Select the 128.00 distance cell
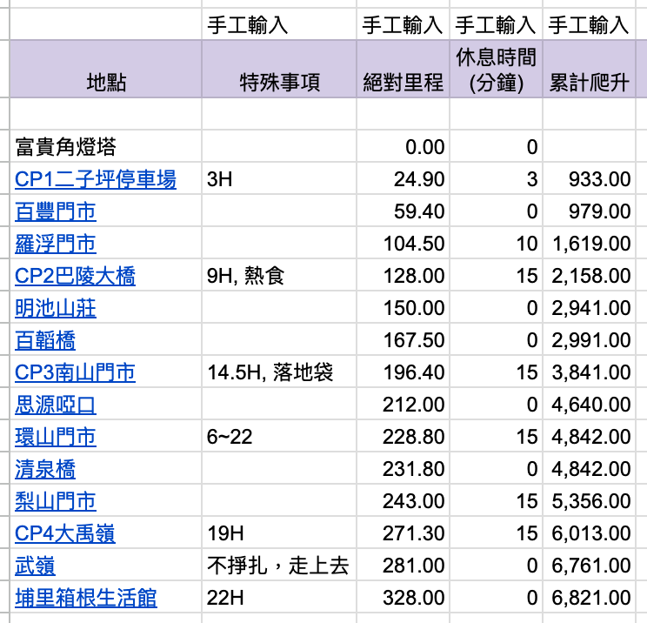 click(x=404, y=275)
